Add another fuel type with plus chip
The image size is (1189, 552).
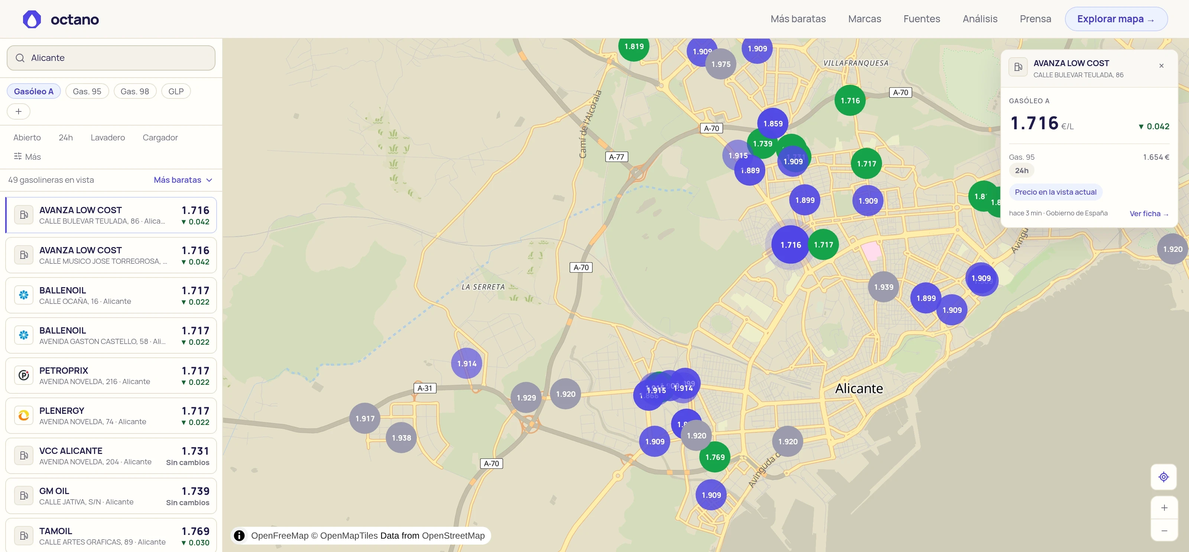coord(19,111)
